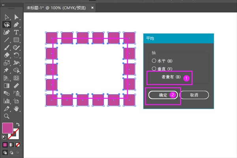Select the Lasso tool

[x=7, y=24]
